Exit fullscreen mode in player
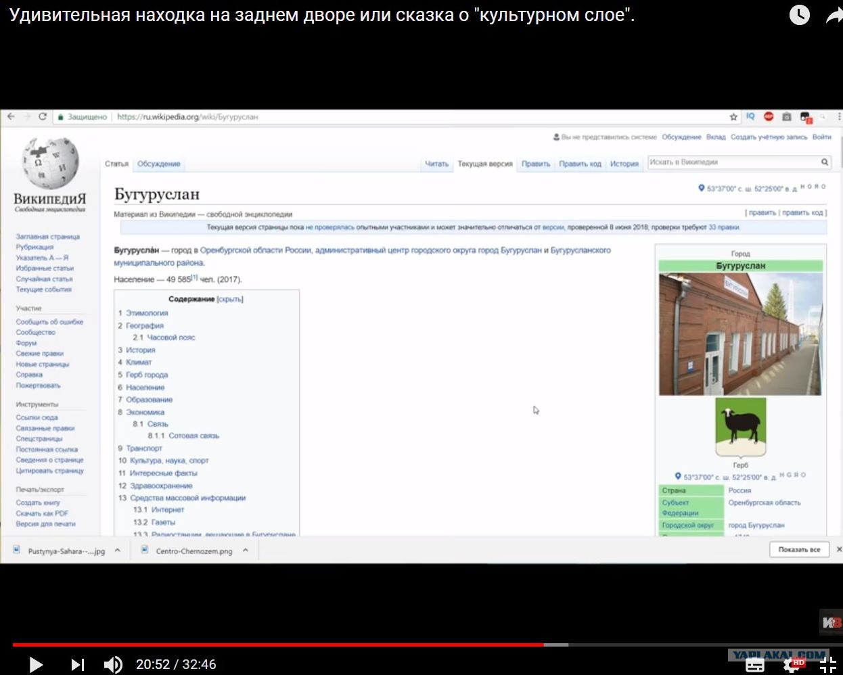The image size is (843, 675). [829, 665]
